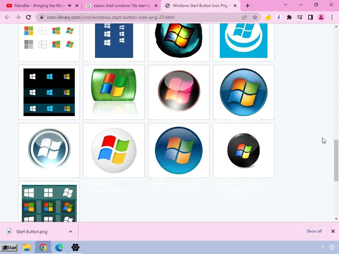Open File Explorer from the taskbar
The width and height of the screenshot is (339, 254).
(27, 247)
